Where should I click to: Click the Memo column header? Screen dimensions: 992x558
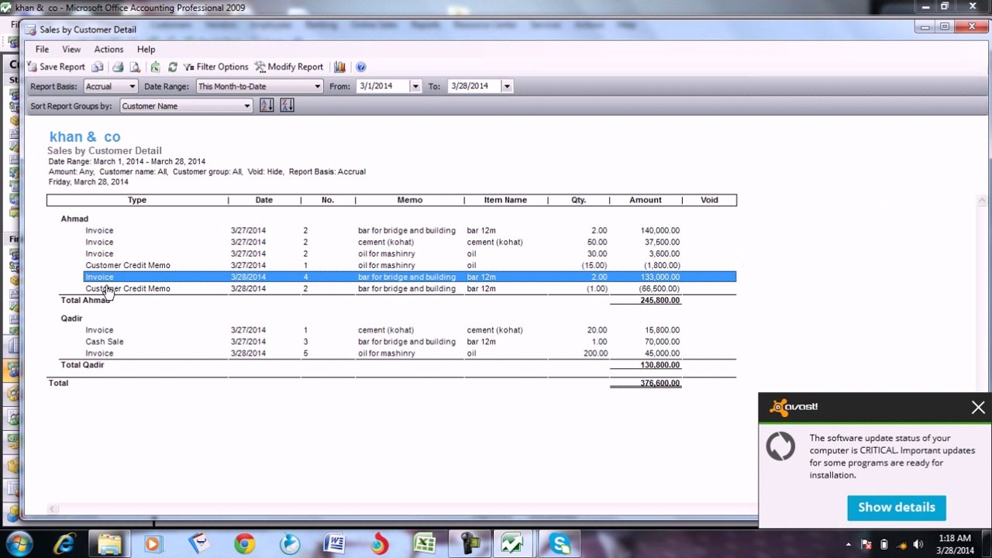[410, 200]
